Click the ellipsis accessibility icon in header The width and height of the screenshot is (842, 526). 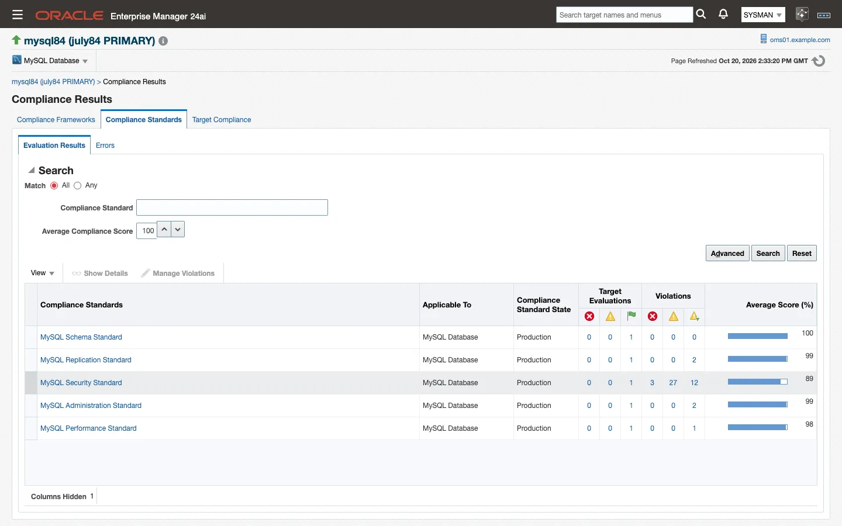(x=824, y=15)
